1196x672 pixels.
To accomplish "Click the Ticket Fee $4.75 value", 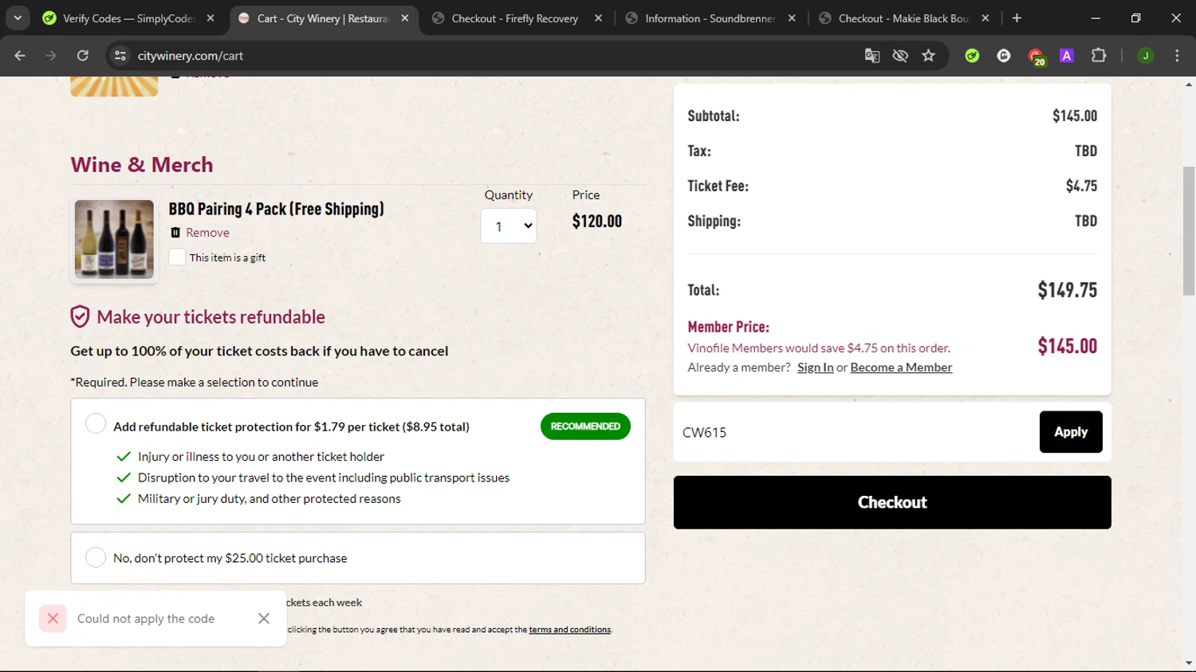I will [1081, 186].
